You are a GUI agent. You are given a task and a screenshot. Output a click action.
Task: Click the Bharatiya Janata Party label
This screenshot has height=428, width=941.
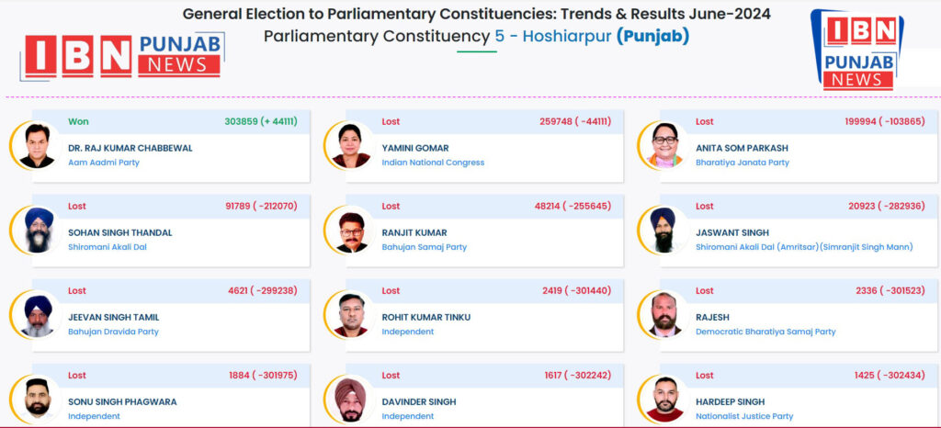tap(742, 163)
